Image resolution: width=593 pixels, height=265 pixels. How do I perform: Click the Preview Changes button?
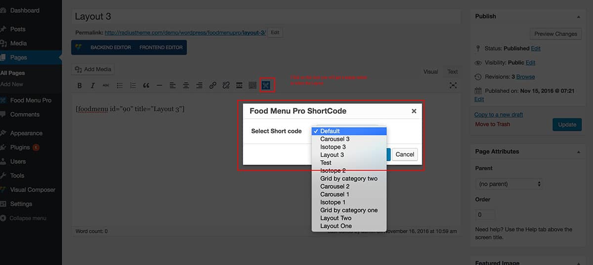(555, 34)
